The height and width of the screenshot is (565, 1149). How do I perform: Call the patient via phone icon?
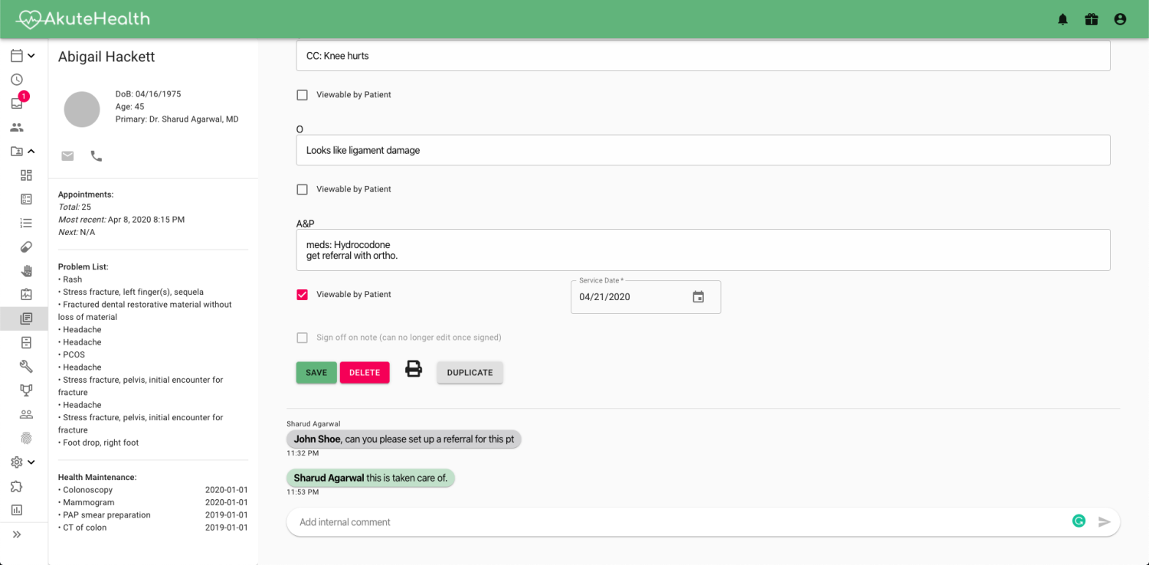(96, 156)
